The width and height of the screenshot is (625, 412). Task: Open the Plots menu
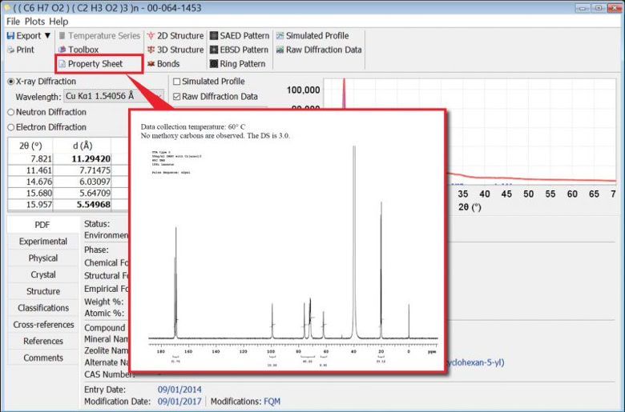34,22
